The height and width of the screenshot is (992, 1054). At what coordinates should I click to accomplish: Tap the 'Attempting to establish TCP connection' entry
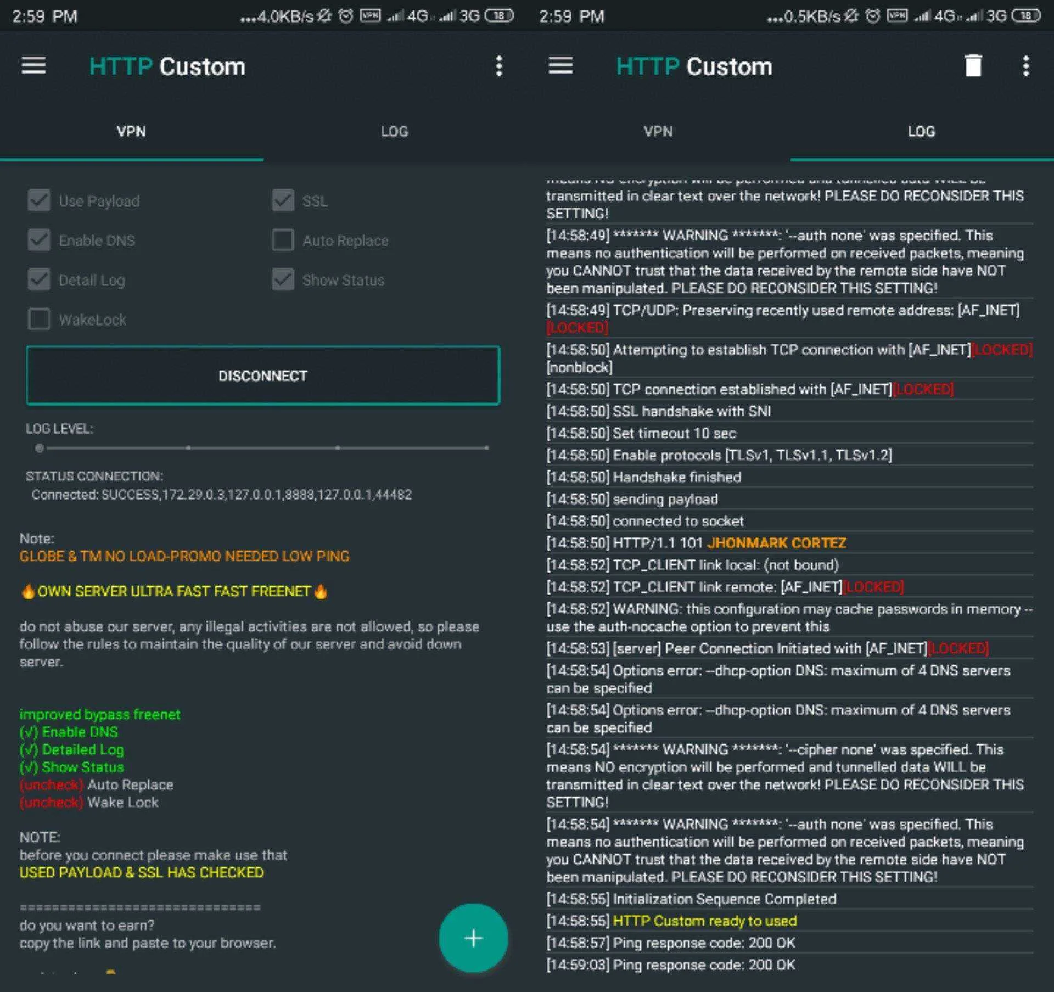(789, 358)
